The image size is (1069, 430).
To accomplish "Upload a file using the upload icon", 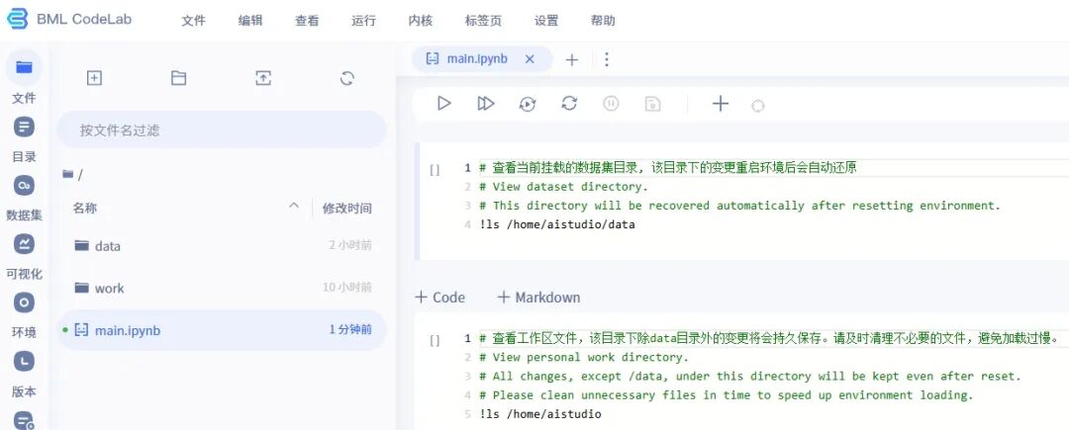I will [263, 78].
